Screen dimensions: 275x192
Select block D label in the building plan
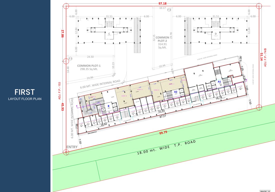point(215,33)
